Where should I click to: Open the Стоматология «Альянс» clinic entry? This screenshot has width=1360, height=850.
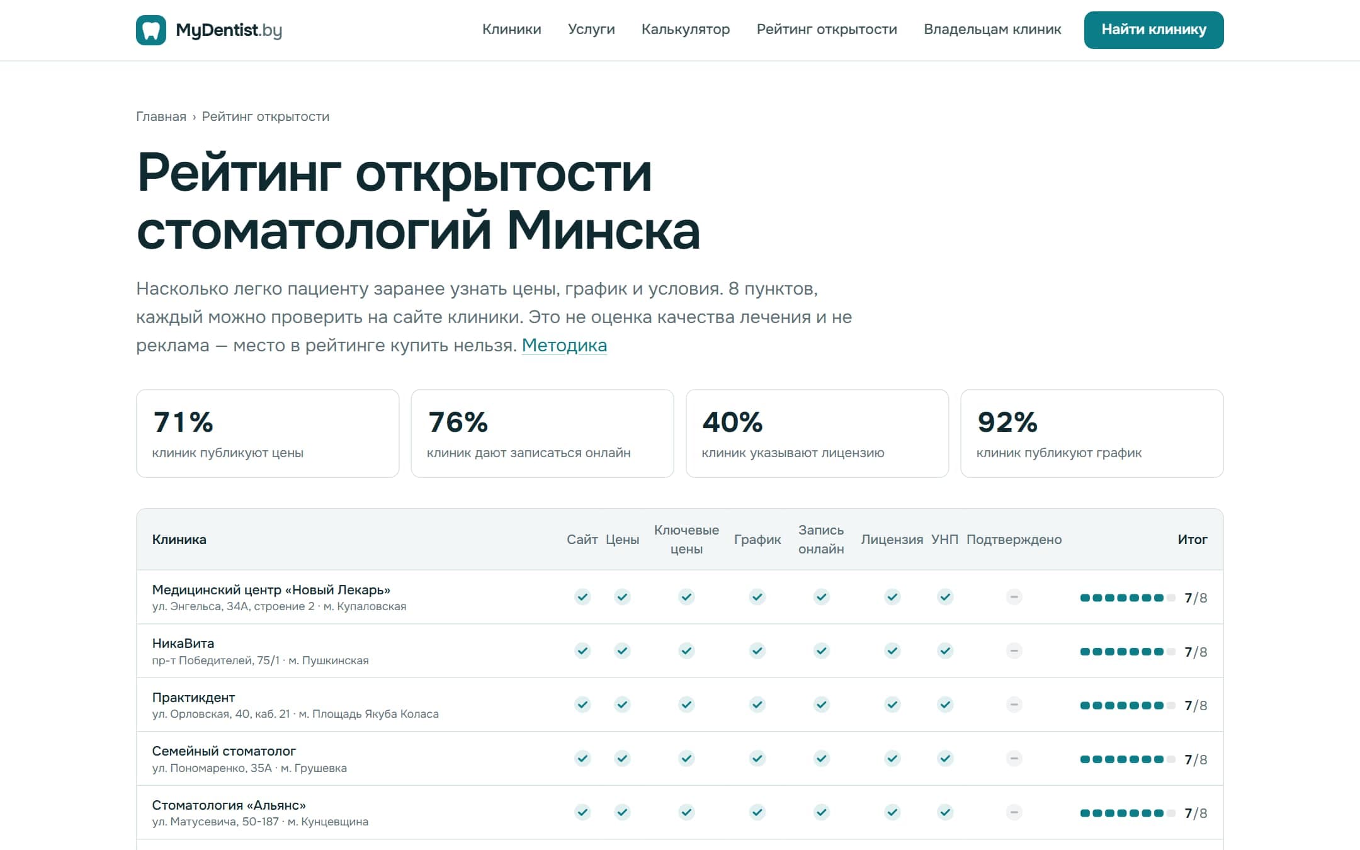(x=229, y=805)
